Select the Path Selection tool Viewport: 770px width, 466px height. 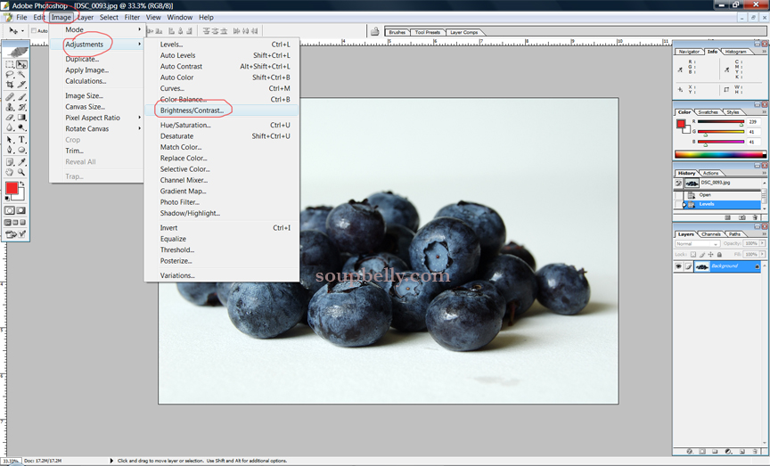pos(9,140)
